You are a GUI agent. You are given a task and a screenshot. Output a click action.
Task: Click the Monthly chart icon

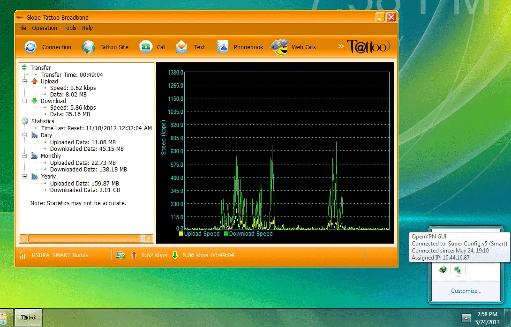[x=34, y=156]
